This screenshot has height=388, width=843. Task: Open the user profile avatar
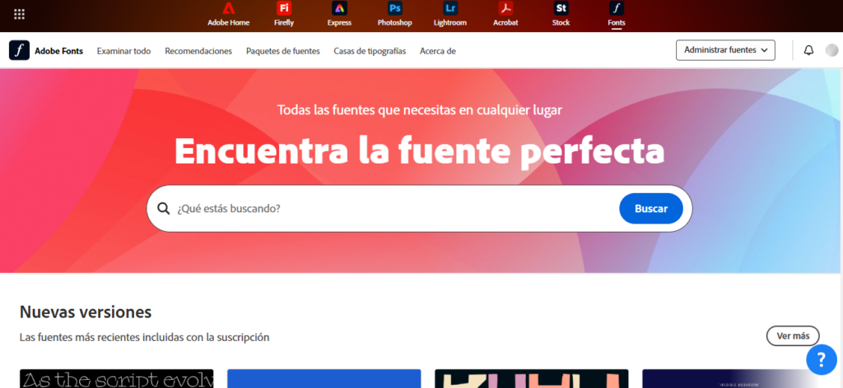(x=831, y=50)
